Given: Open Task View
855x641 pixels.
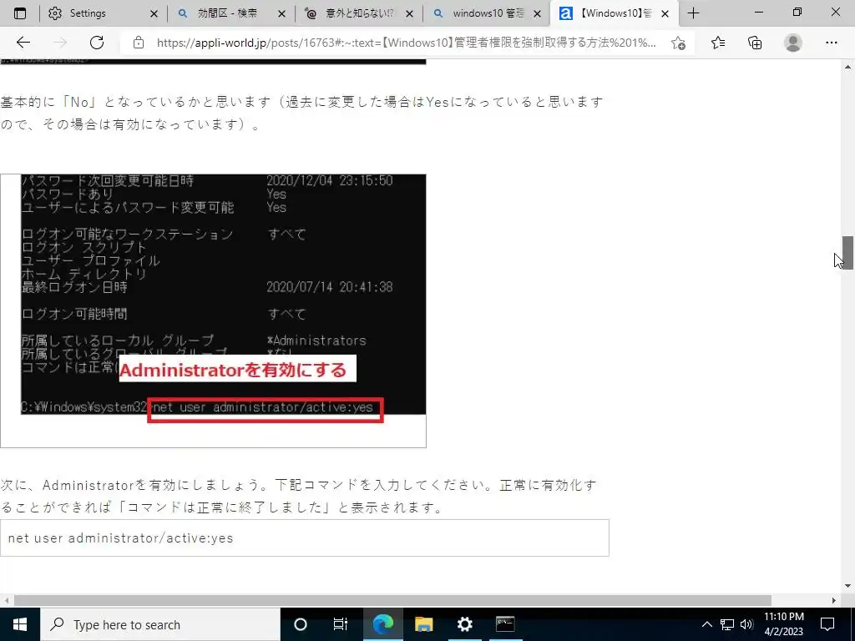Looking at the screenshot, I should 341,624.
